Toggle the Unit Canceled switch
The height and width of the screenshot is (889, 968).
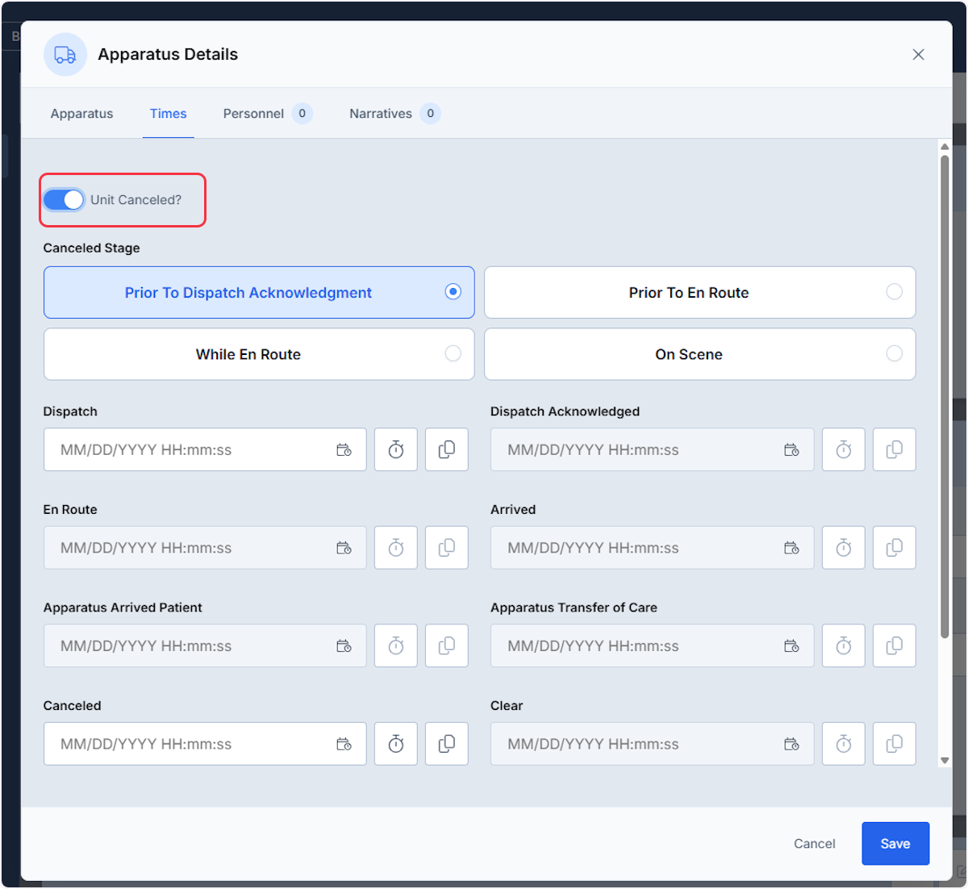[x=64, y=199]
